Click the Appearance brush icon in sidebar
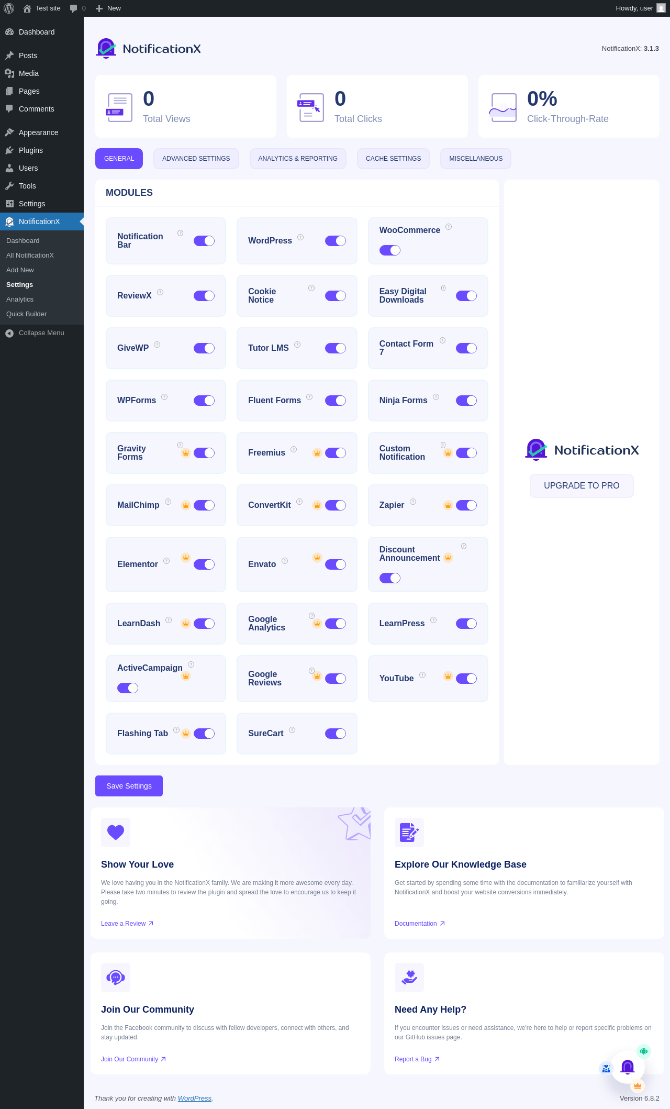This screenshot has width=670, height=1109. 9,132
